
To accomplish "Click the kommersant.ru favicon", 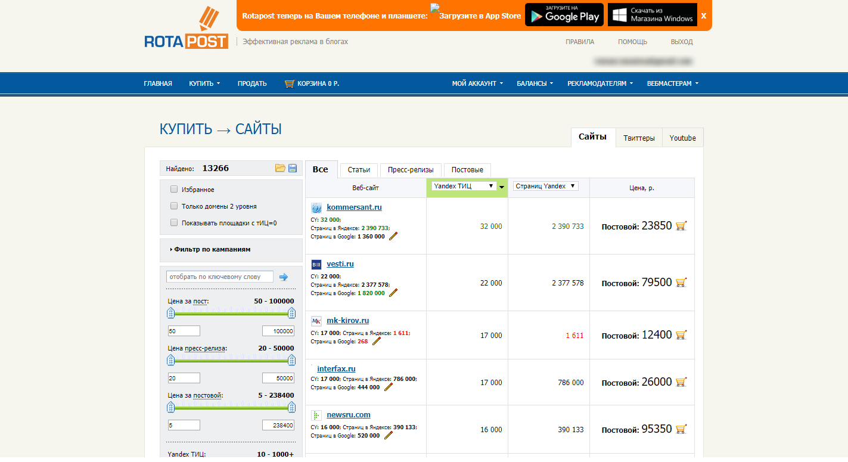I will tap(316, 208).
